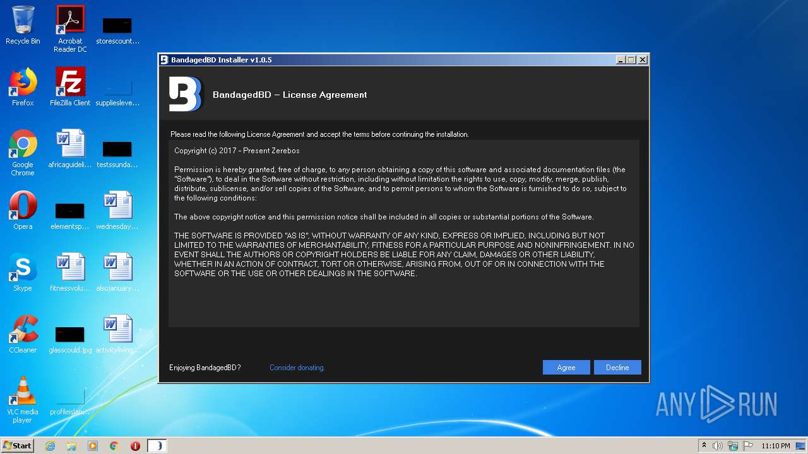This screenshot has height=454, width=808.
Task: Select the glasscould.jpg image file
Action: click(70, 339)
